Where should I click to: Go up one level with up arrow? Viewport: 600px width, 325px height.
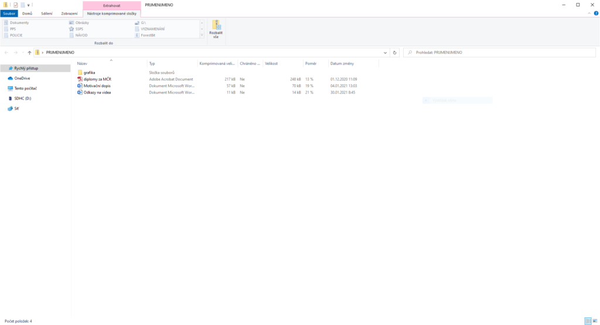point(29,53)
